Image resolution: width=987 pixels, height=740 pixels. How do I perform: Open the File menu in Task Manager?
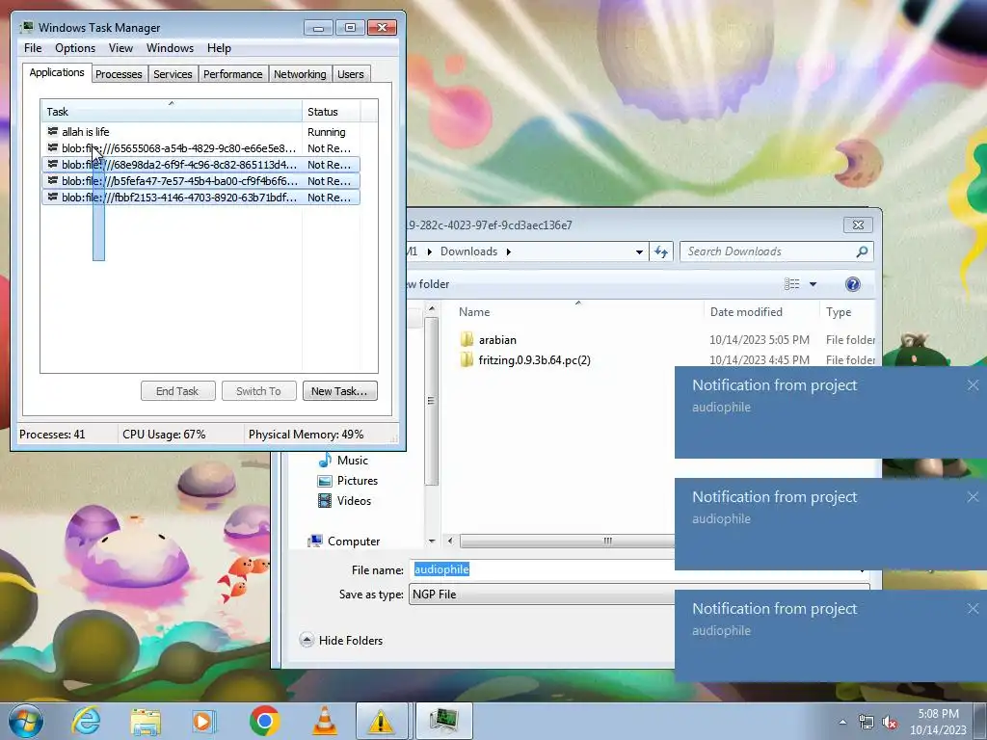point(33,48)
